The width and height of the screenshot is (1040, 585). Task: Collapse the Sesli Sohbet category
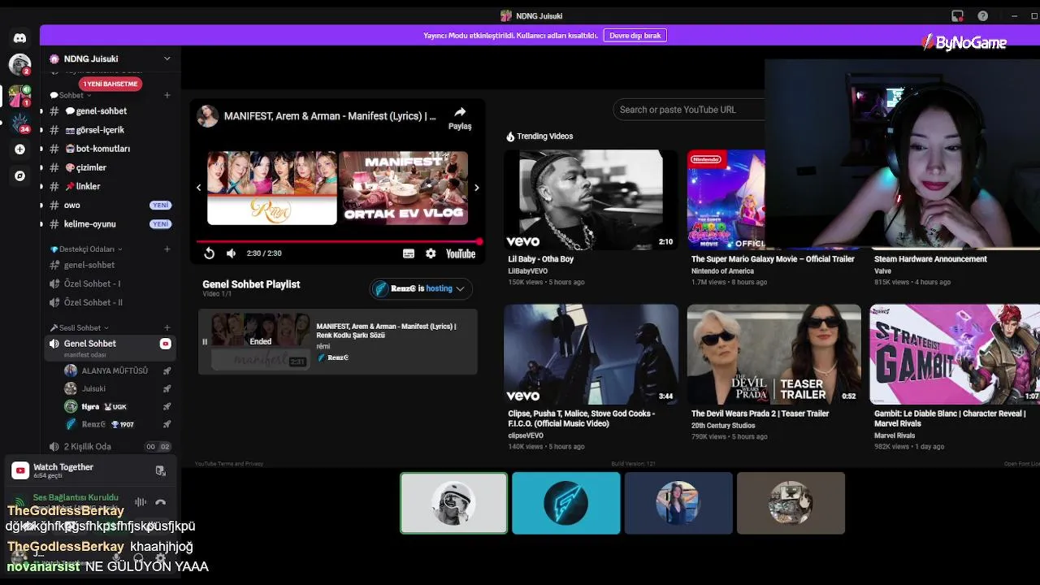80,327
